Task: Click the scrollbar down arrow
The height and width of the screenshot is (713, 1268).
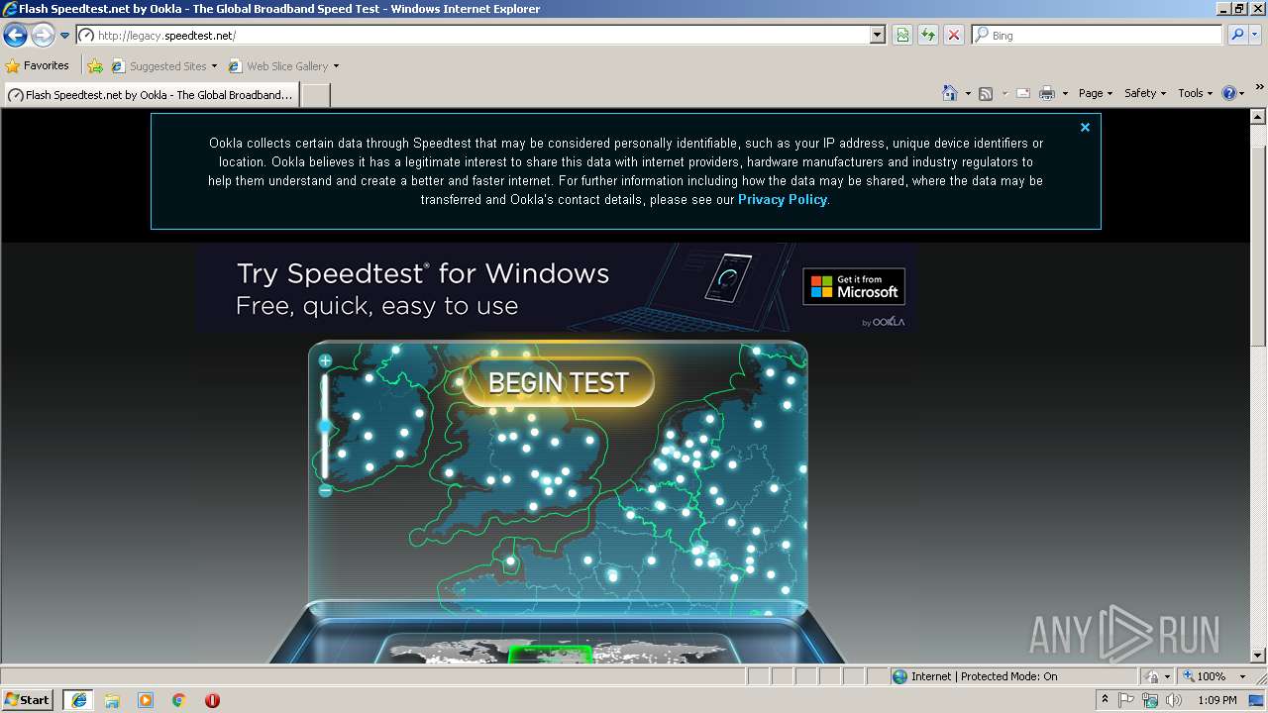Action: click(1258, 656)
